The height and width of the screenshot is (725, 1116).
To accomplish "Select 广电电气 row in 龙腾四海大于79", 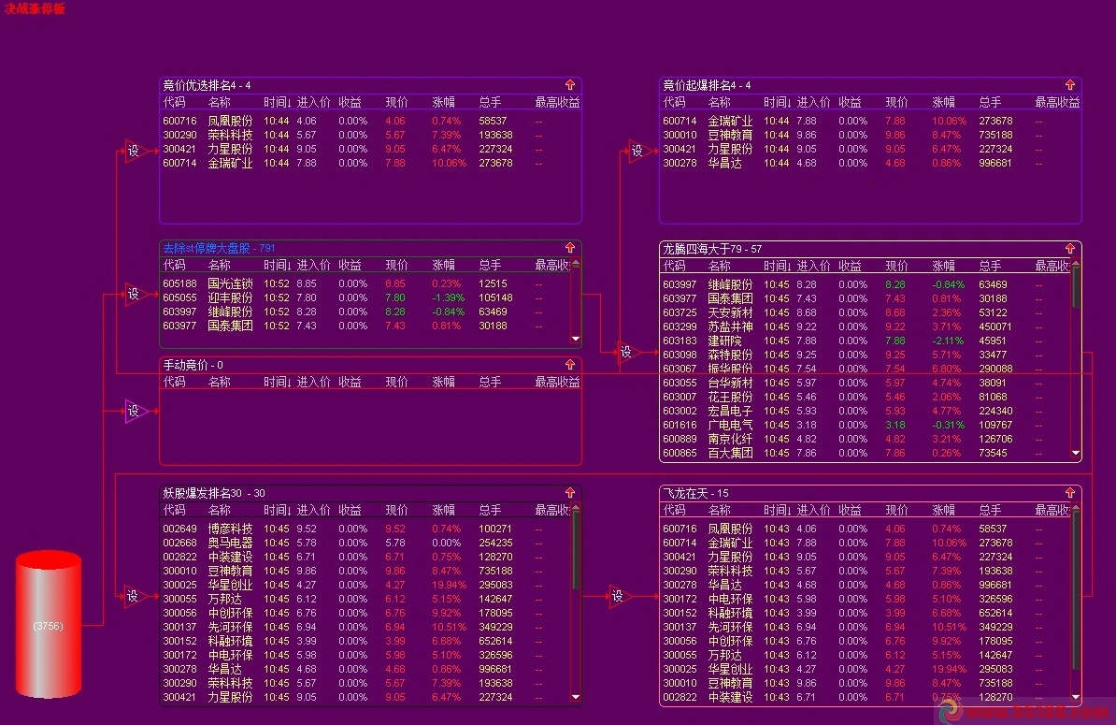I will (x=866, y=425).
